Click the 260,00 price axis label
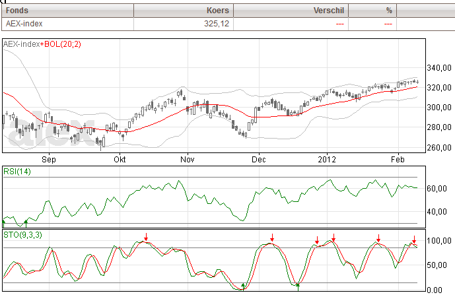The height and width of the screenshot is (295, 455). pos(439,148)
